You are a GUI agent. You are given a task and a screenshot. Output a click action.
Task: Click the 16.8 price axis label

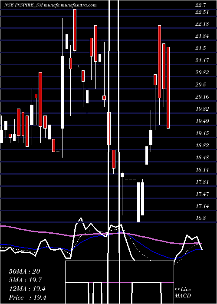click(201, 218)
